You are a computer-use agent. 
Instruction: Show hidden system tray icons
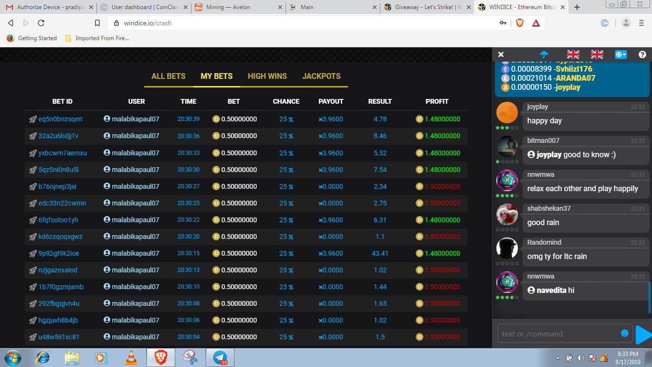tap(558, 357)
